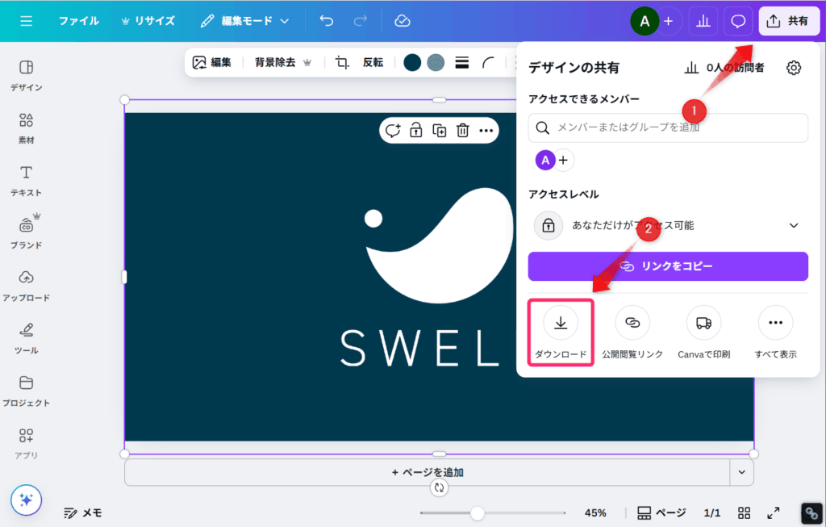This screenshot has height=527, width=826.
Task: Add comment from floating element toolbar
Action: 393,130
